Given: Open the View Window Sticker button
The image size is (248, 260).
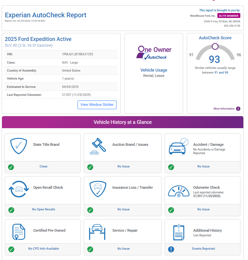Looking at the screenshot, I should [97, 105].
